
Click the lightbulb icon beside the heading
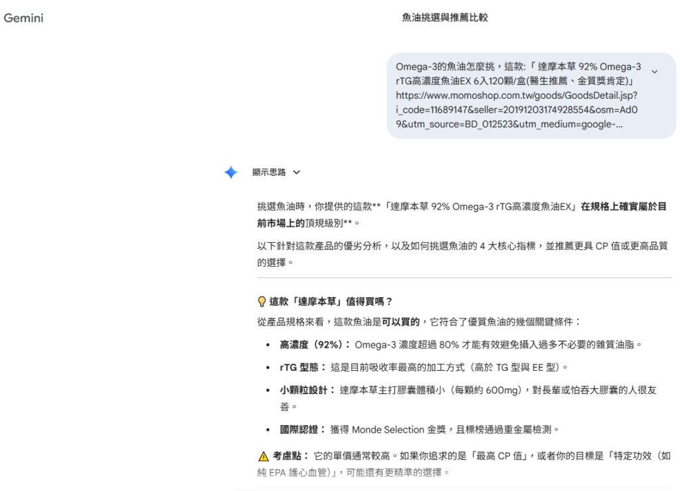pyautogui.click(x=262, y=302)
